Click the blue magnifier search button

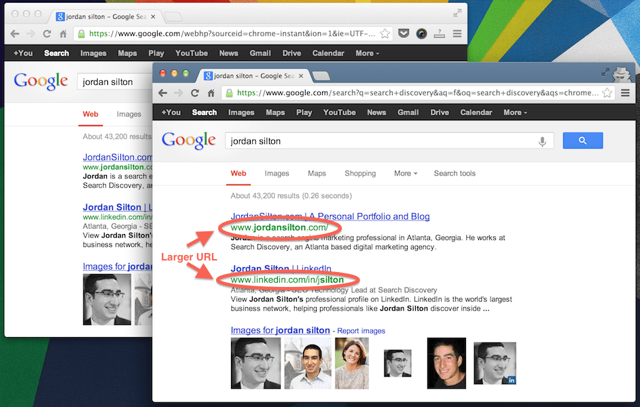click(x=582, y=140)
